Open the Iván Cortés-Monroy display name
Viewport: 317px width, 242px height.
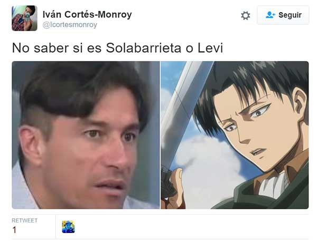(x=87, y=15)
